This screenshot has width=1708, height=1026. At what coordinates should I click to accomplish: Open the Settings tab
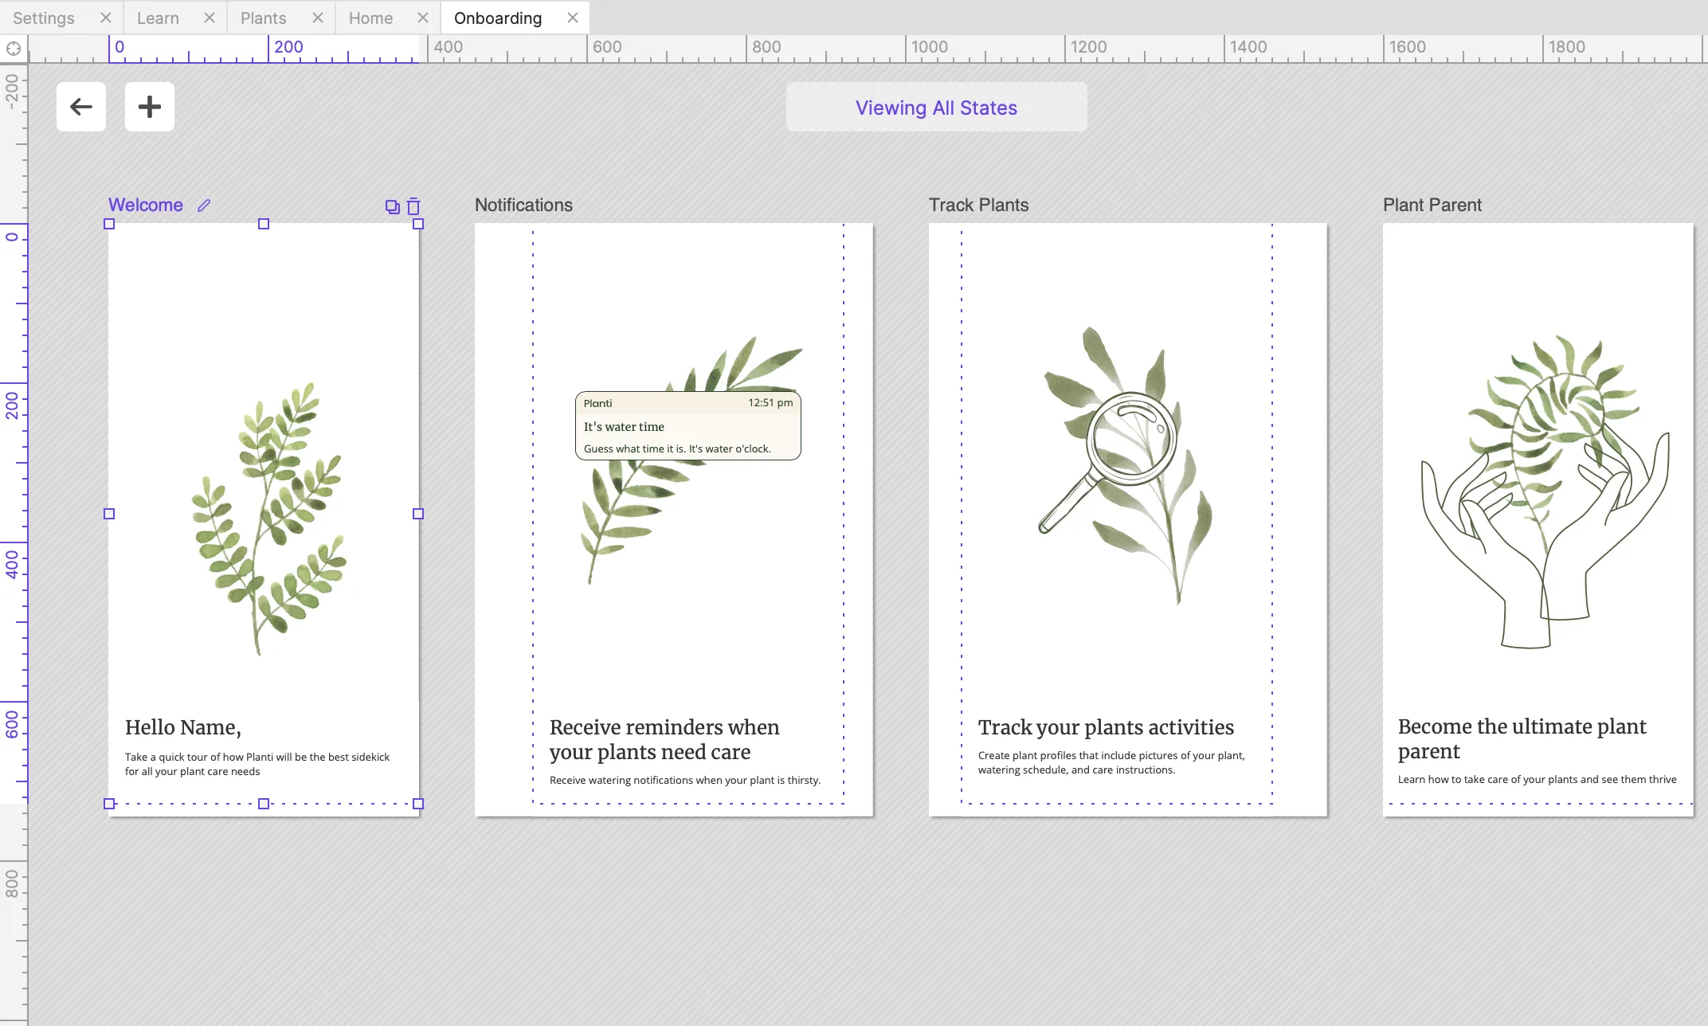(44, 18)
